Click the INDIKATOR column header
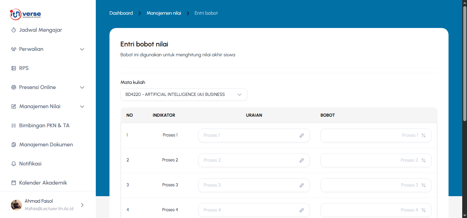467x218 pixels. pyautogui.click(x=164, y=115)
